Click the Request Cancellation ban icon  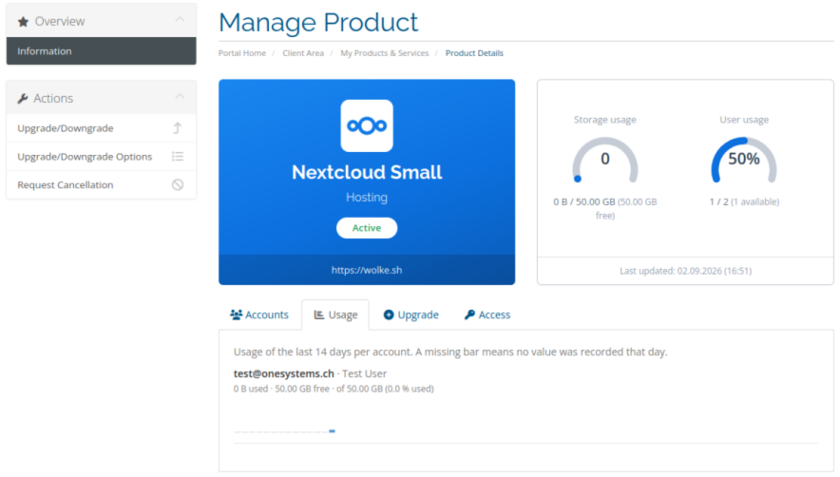click(178, 185)
